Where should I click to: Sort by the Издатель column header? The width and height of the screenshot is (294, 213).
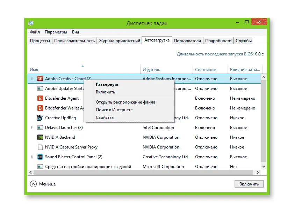166,70
